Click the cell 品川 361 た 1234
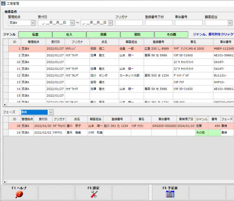 point(117,126)
